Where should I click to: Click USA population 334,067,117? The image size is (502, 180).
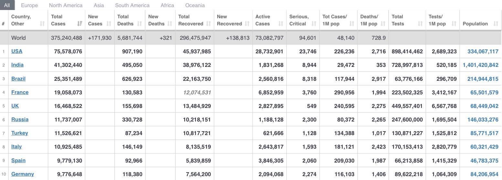coord(483,51)
